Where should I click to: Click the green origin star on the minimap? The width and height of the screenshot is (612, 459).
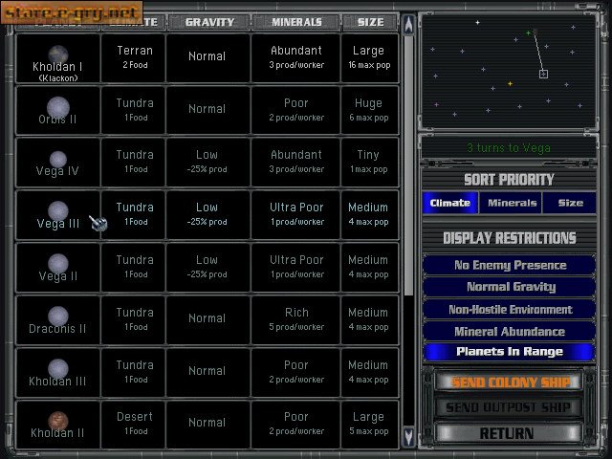529,33
